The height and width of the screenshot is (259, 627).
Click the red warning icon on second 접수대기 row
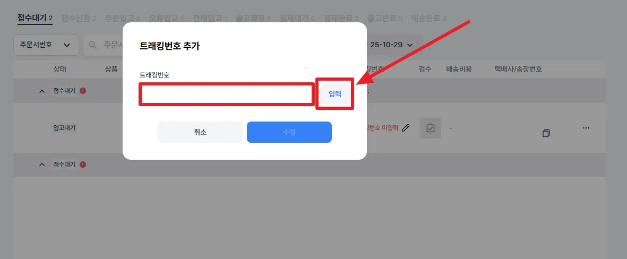tap(83, 165)
